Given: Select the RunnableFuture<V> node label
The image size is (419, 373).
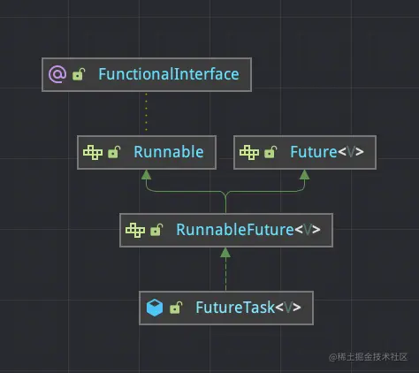Looking at the screenshot, I should pyautogui.click(x=248, y=230).
